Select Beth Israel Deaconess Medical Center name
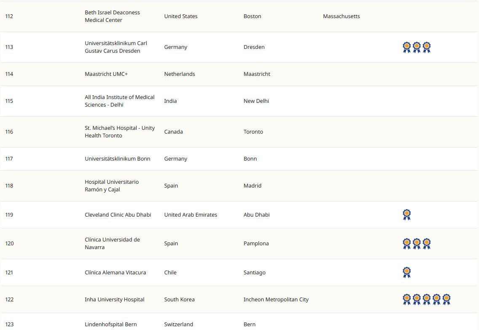This screenshot has width=479, height=330. (112, 16)
